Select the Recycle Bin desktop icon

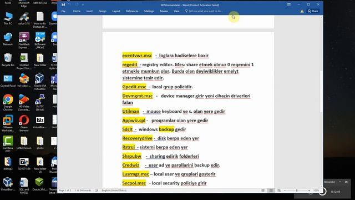click(x=8, y=59)
